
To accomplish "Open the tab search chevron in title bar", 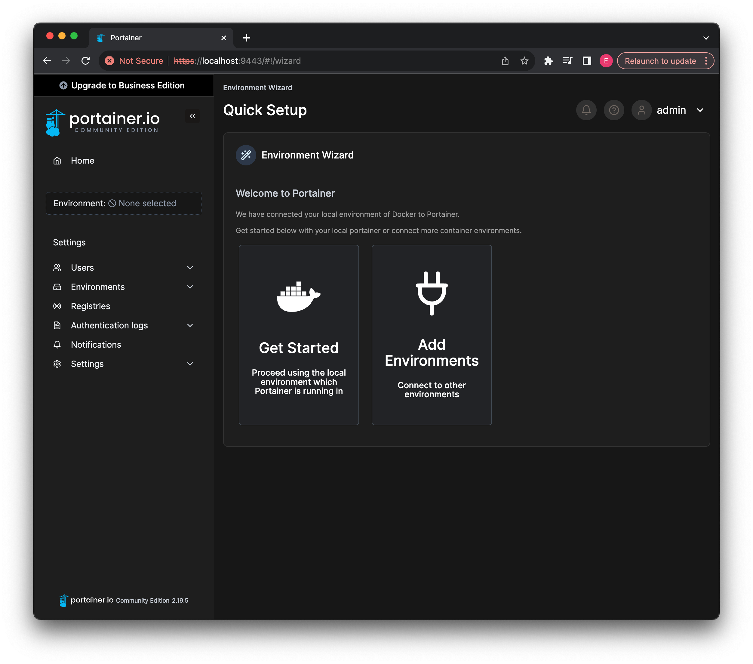I will click(706, 38).
